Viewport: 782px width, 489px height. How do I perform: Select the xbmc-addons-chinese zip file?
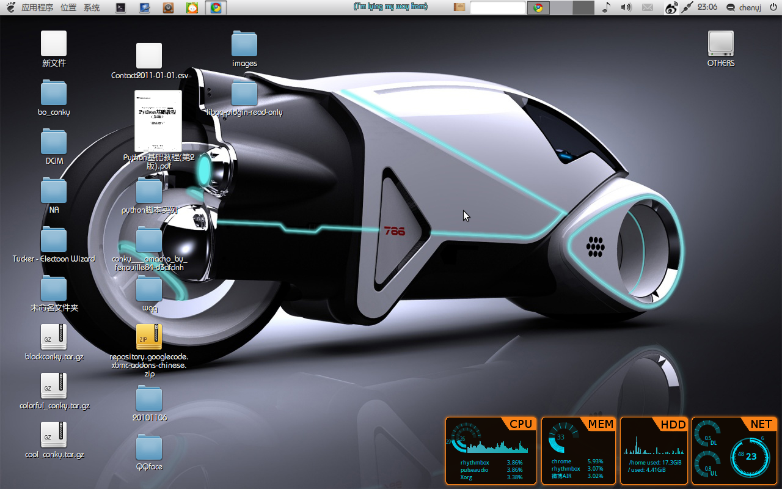pos(149,351)
